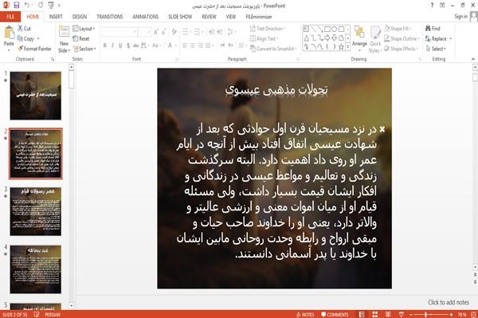Insert a New Slide

64,40
